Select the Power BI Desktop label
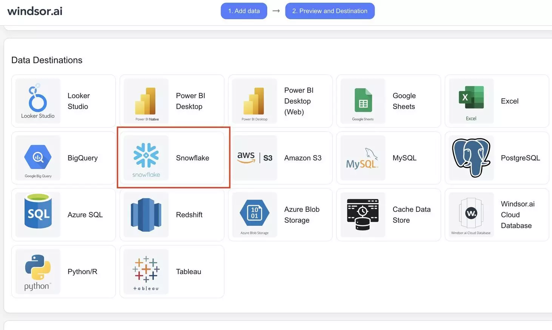 [x=190, y=101]
